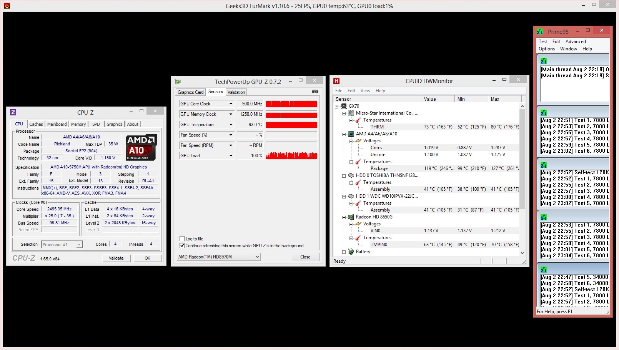
Task: Collapse the HDD 0 TOSHIBA node
Action: (x=344, y=176)
